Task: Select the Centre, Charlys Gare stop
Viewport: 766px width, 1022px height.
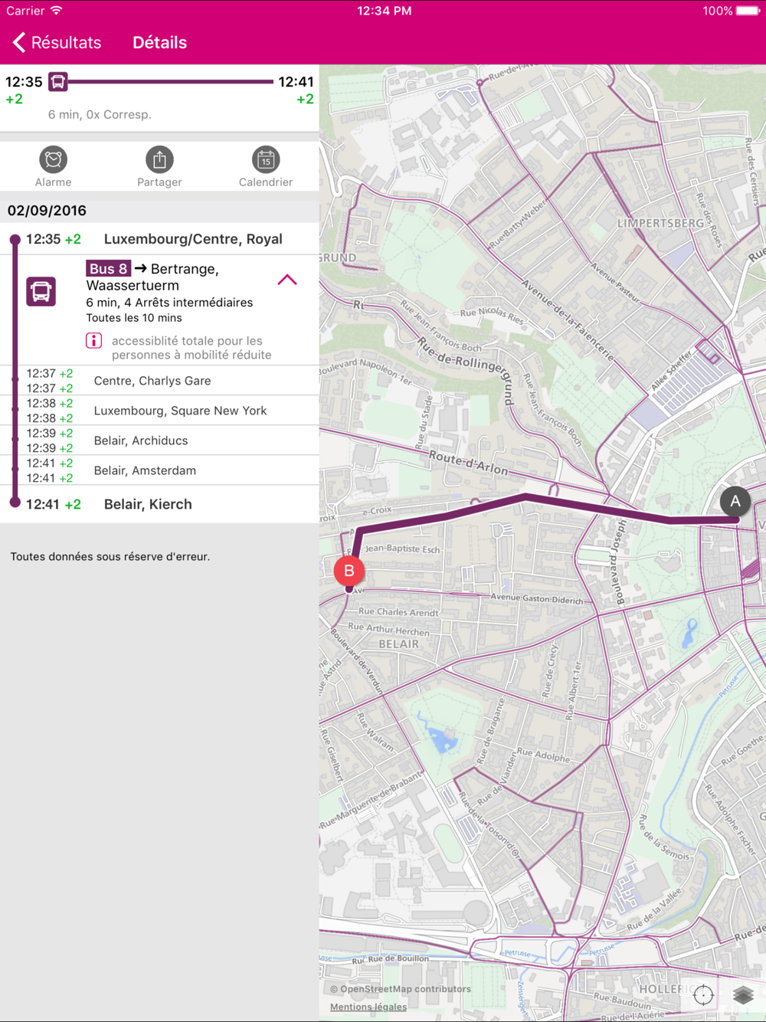Action: (152, 381)
